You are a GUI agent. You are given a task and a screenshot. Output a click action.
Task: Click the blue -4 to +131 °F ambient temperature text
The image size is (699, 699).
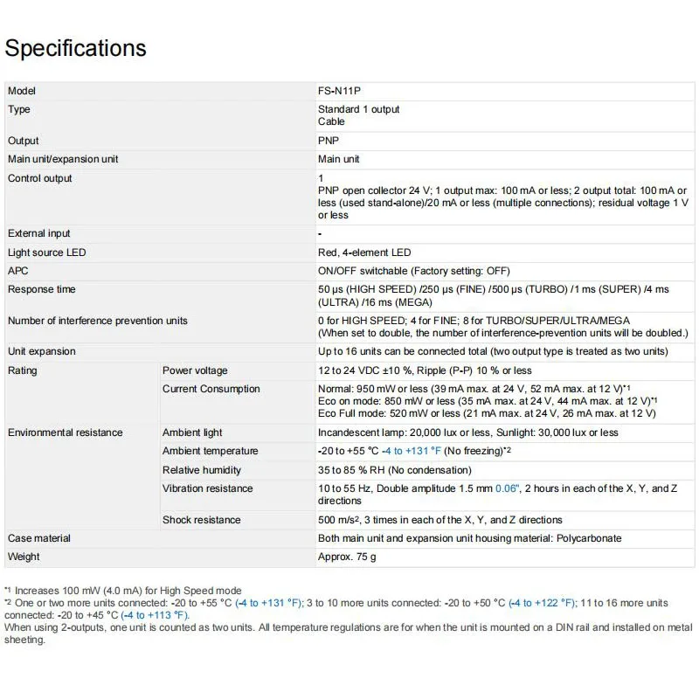[x=411, y=451]
